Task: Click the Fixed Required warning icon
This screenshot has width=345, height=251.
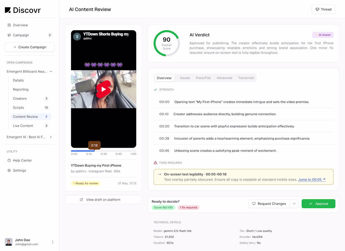Action: click(x=156, y=163)
